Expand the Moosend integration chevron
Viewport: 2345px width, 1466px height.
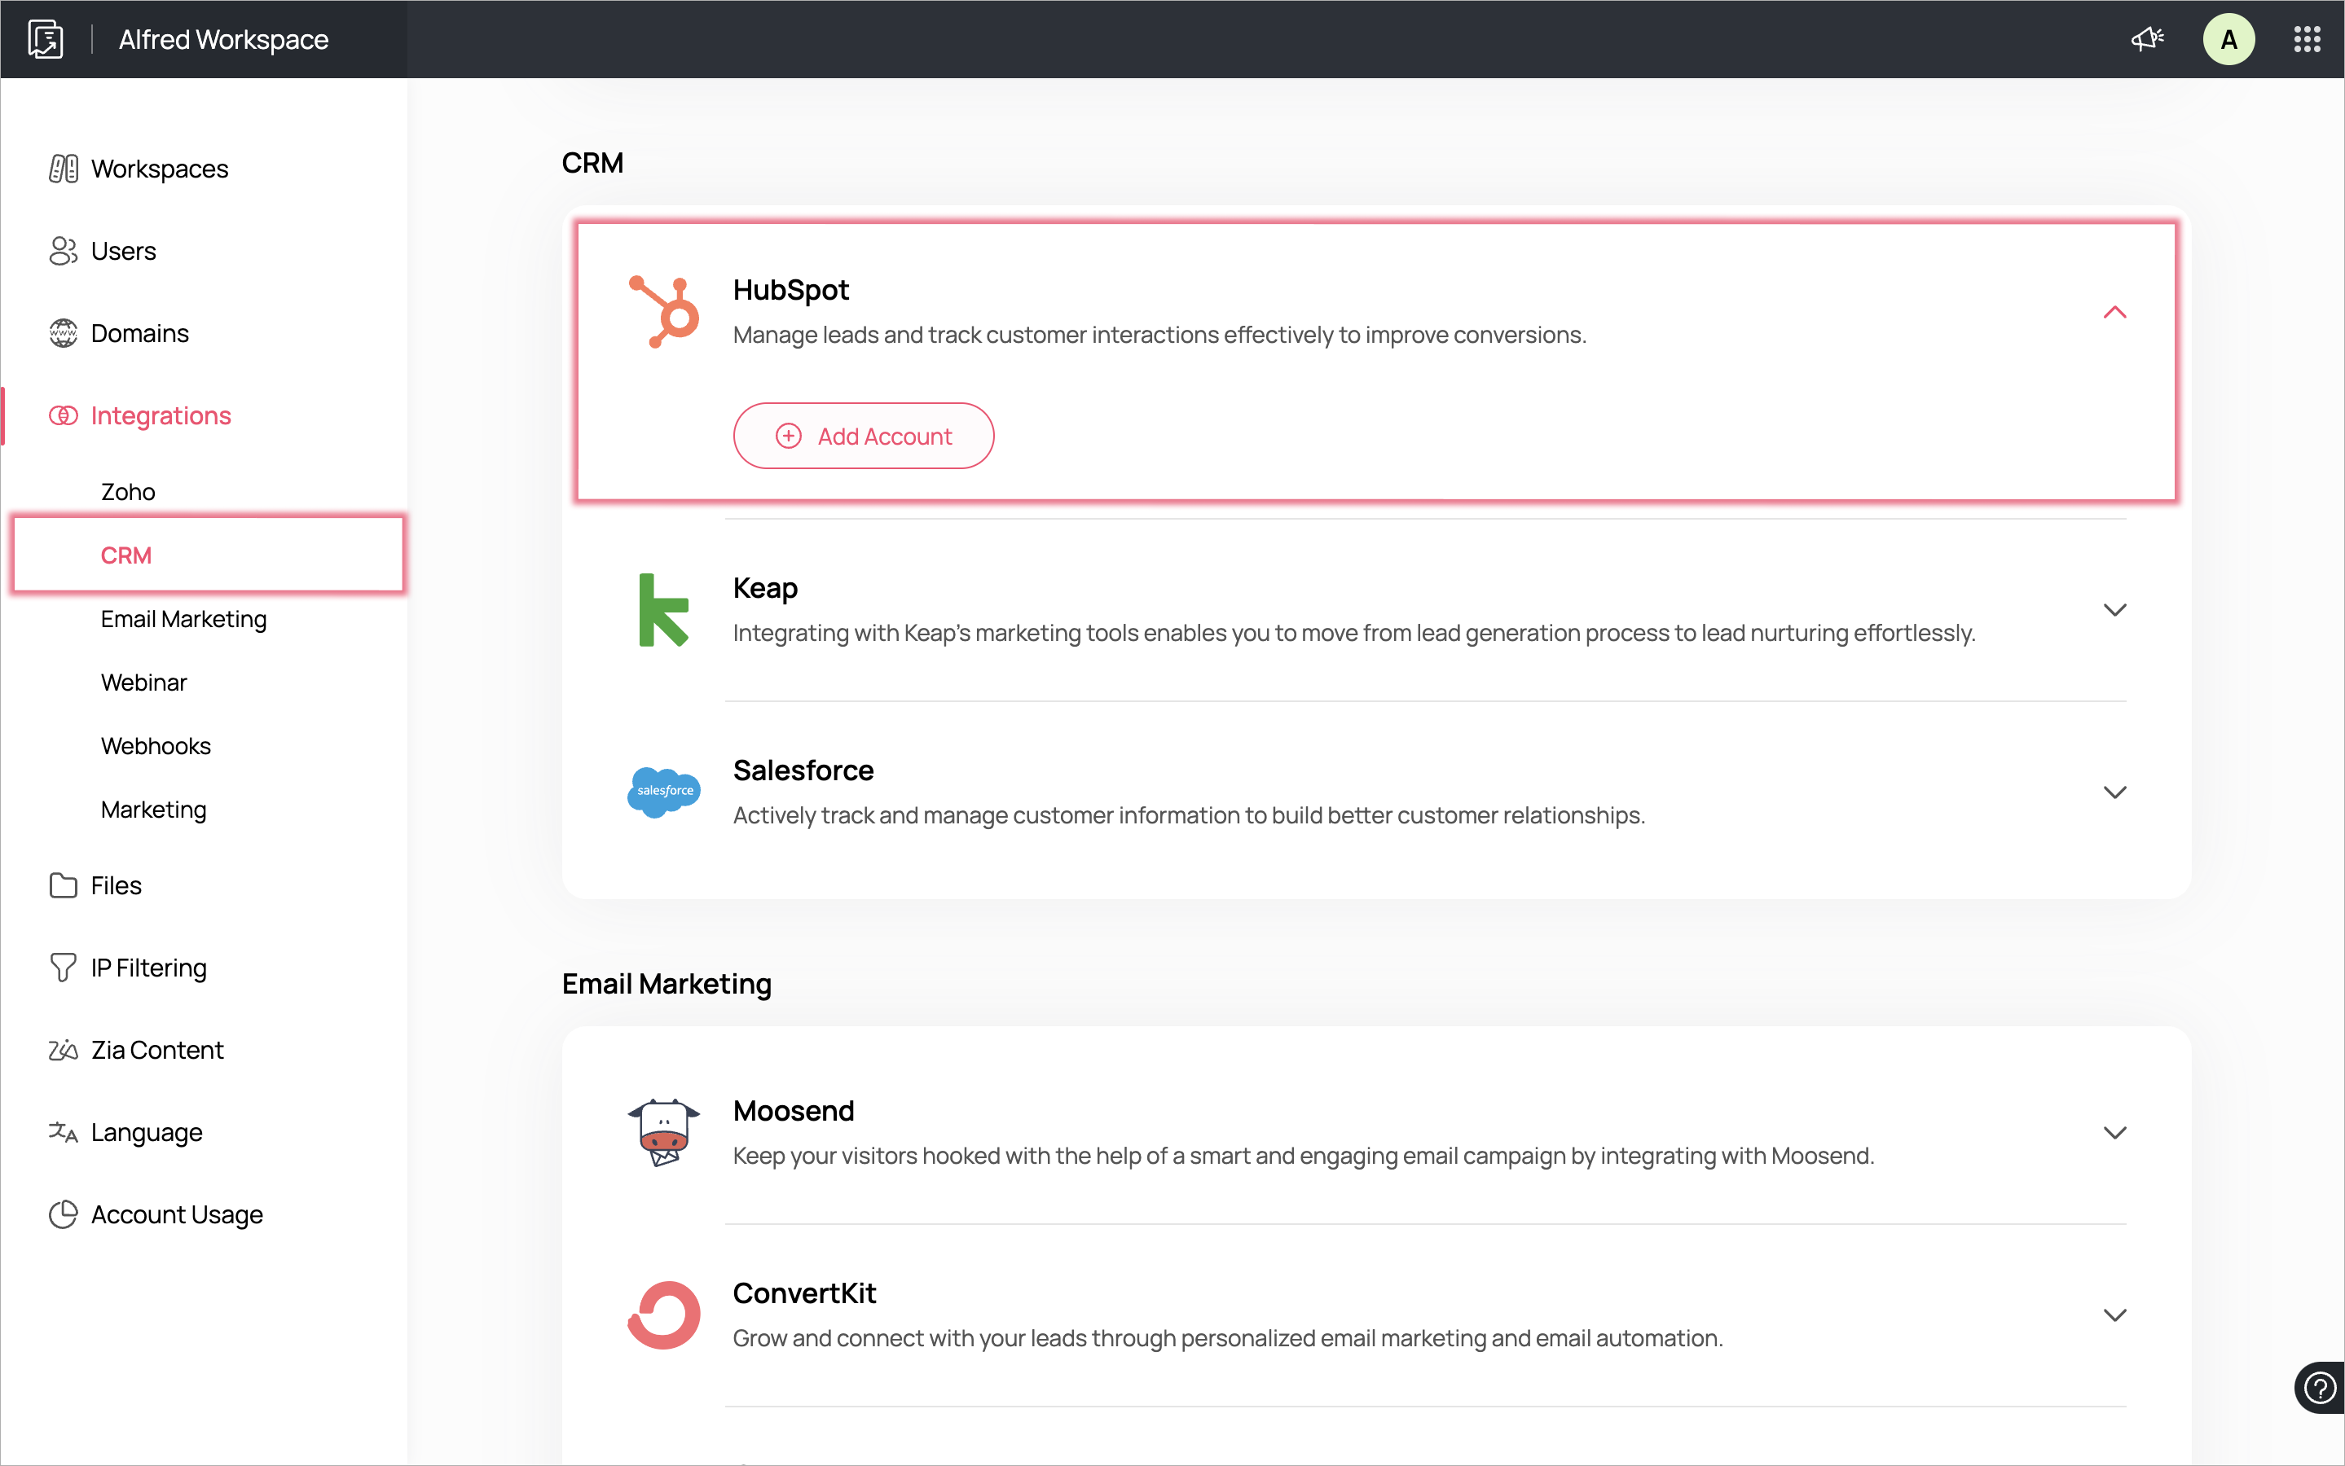pos(2114,1132)
